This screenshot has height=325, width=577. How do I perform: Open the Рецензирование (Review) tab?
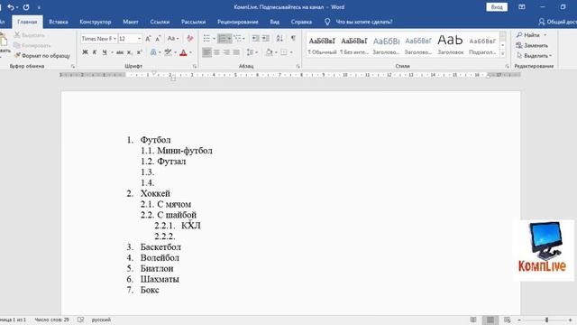click(238, 22)
